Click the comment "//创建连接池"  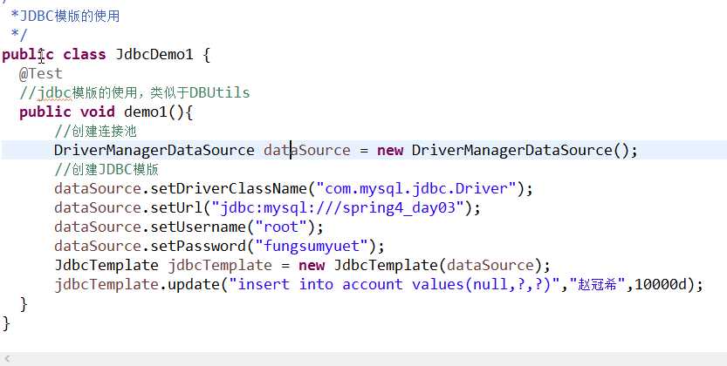coord(95,132)
